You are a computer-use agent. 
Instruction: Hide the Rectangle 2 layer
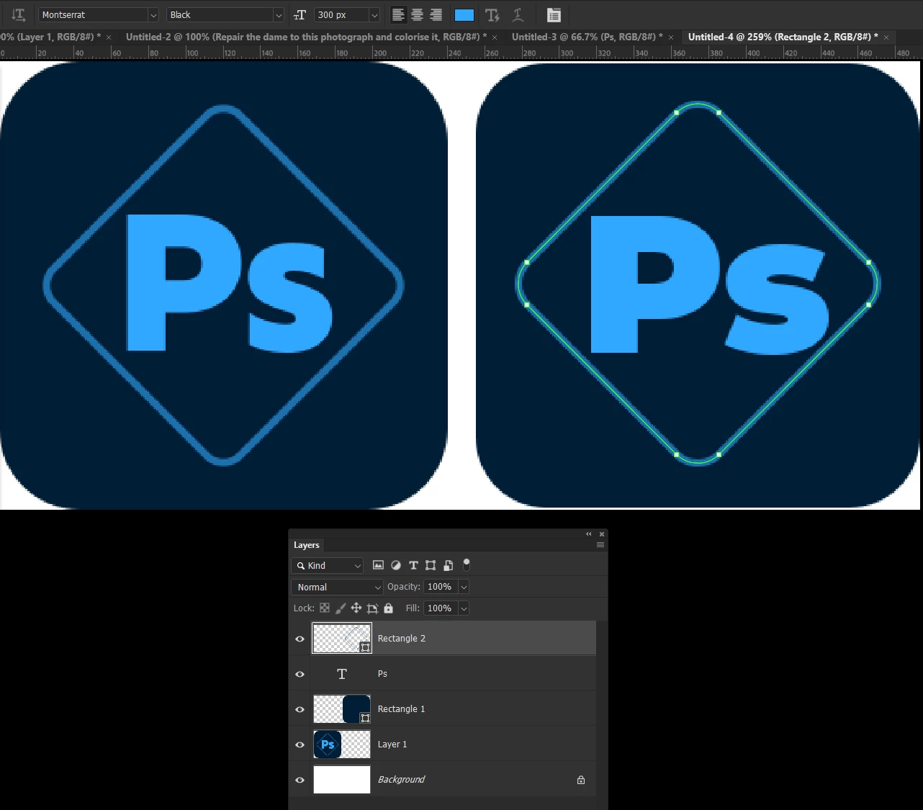pos(300,639)
